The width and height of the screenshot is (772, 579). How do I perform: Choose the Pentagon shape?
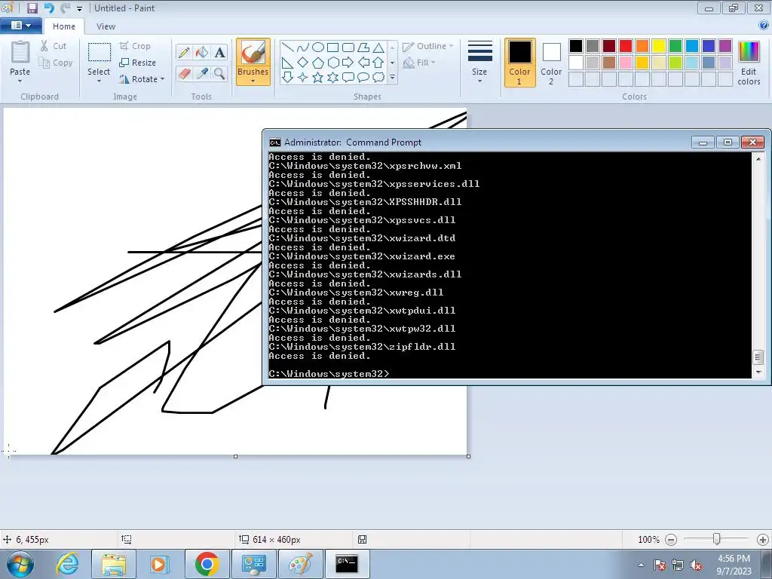[x=318, y=63]
